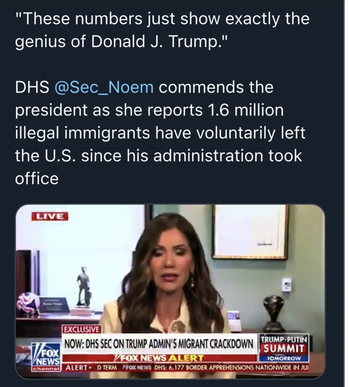
Task: Click the framed picture on the wall
Action: click(x=250, y=231)
